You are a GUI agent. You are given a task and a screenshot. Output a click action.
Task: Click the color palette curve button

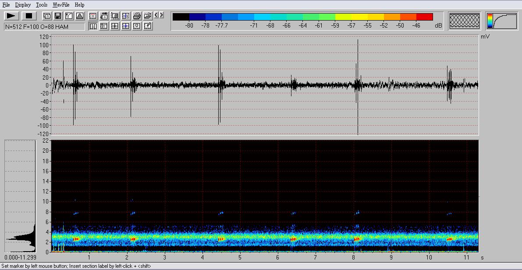coord(501,21)
